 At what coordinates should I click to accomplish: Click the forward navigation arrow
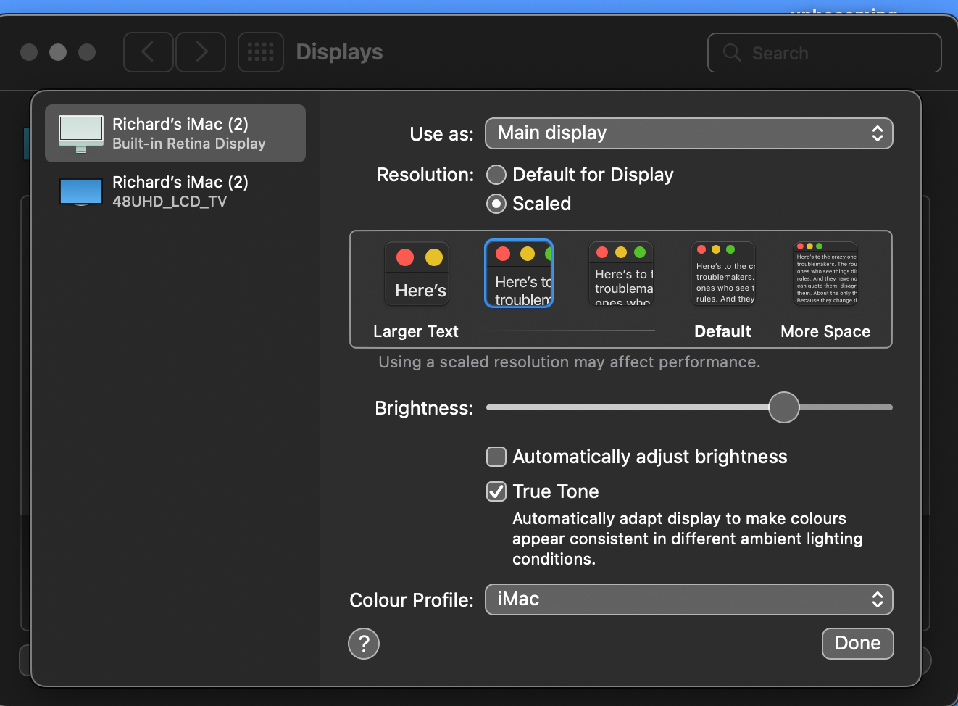pos(201,52)
